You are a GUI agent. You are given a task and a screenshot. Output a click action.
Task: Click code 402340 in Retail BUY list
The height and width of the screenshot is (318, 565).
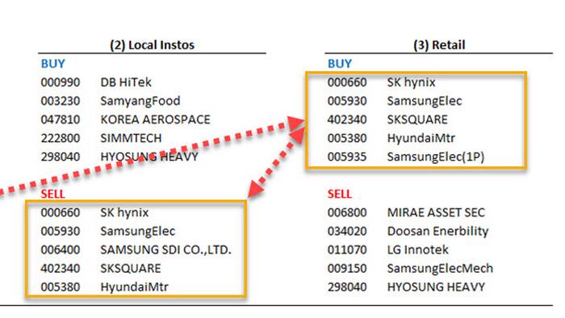pyautogui.click(x=347, y=120)
